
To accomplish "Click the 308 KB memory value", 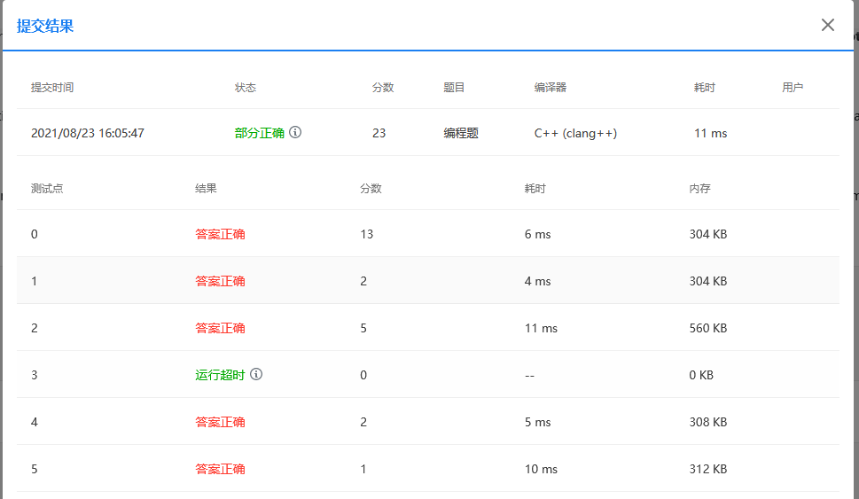I will tap(707, 422).
